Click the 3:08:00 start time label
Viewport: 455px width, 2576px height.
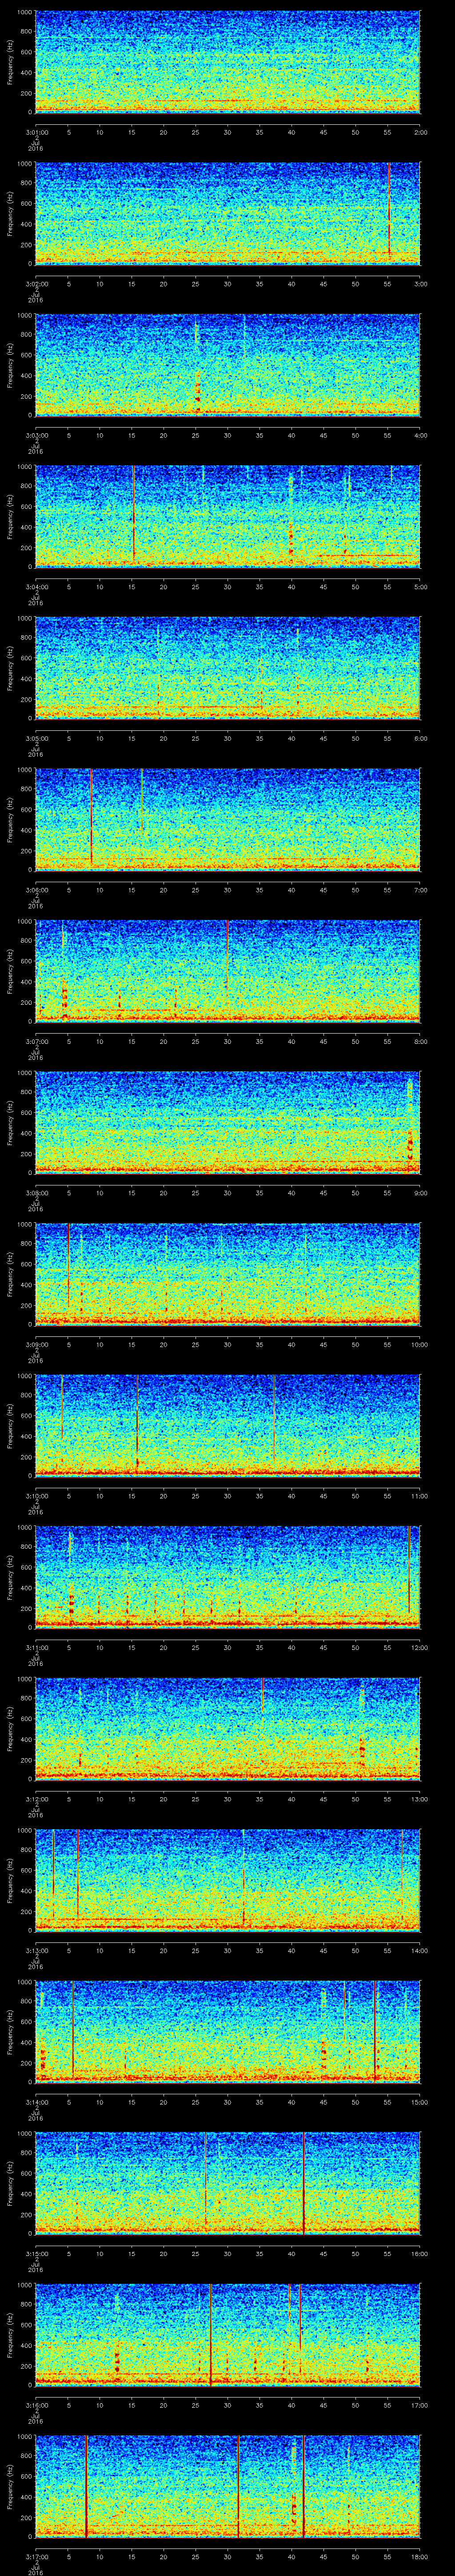[36, 1192]
